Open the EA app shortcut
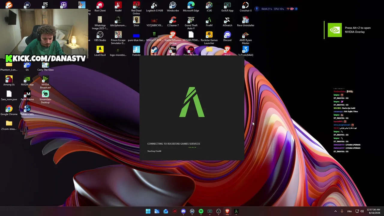This screenshot has width=384, height=216. pos(27,66)
